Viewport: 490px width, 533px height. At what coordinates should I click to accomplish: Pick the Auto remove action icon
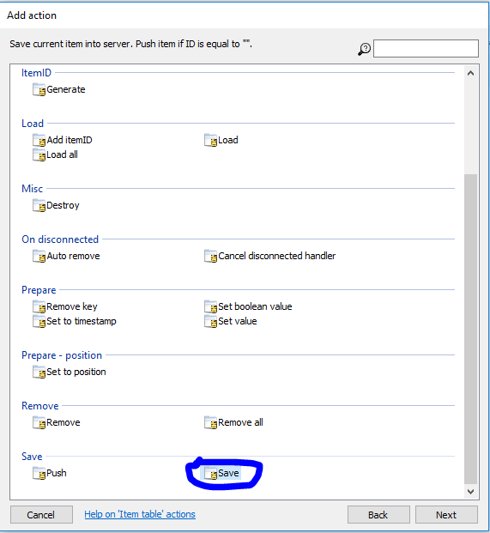click(39, 256)
